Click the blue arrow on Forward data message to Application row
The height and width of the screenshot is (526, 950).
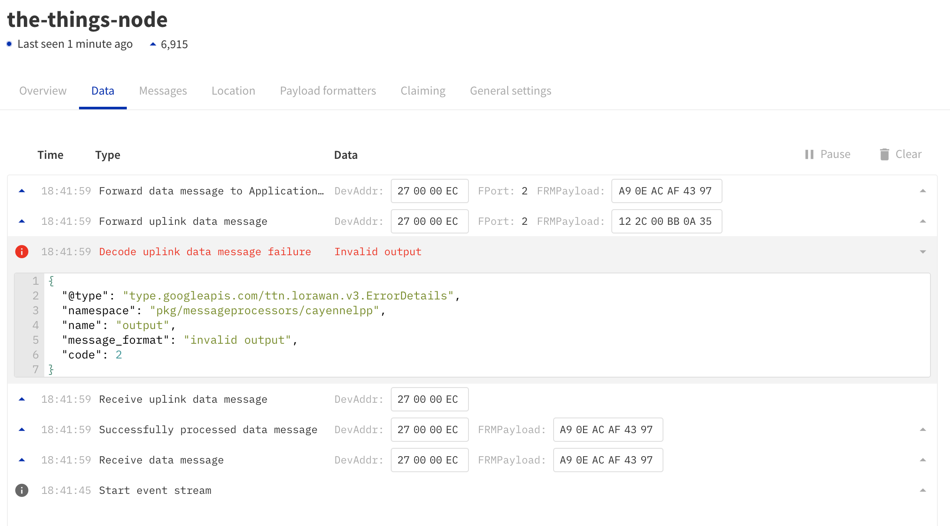[x=22, y=191]
